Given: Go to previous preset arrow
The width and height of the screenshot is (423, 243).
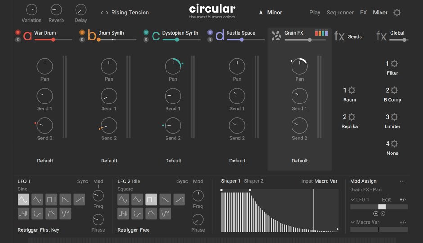Looking at the screenshot, I should tap(102, 13).
